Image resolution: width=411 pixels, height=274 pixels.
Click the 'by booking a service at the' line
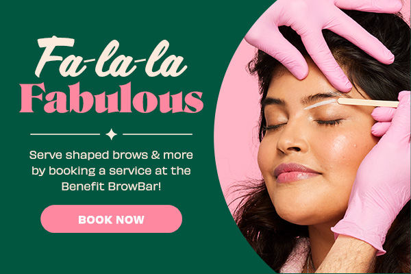(111, 171)
